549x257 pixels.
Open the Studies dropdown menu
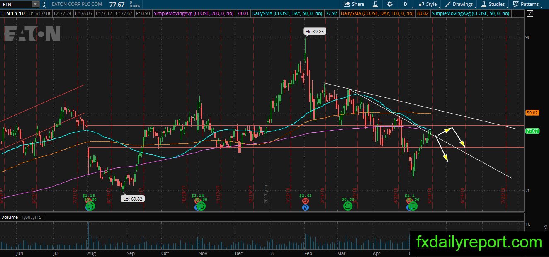[x=493, y=4]
